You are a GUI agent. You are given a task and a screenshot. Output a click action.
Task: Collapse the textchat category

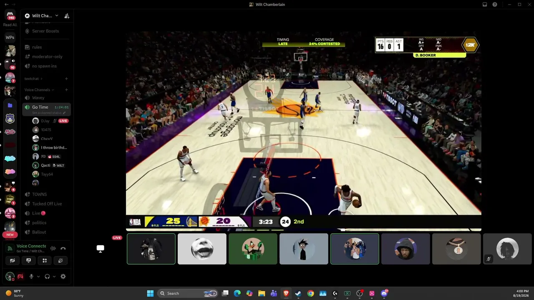pyautogui.click(x=33, y=79)
